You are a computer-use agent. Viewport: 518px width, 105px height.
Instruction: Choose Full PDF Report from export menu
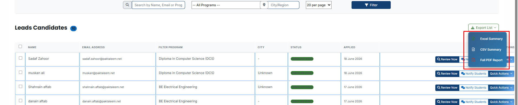pos(487,60)
